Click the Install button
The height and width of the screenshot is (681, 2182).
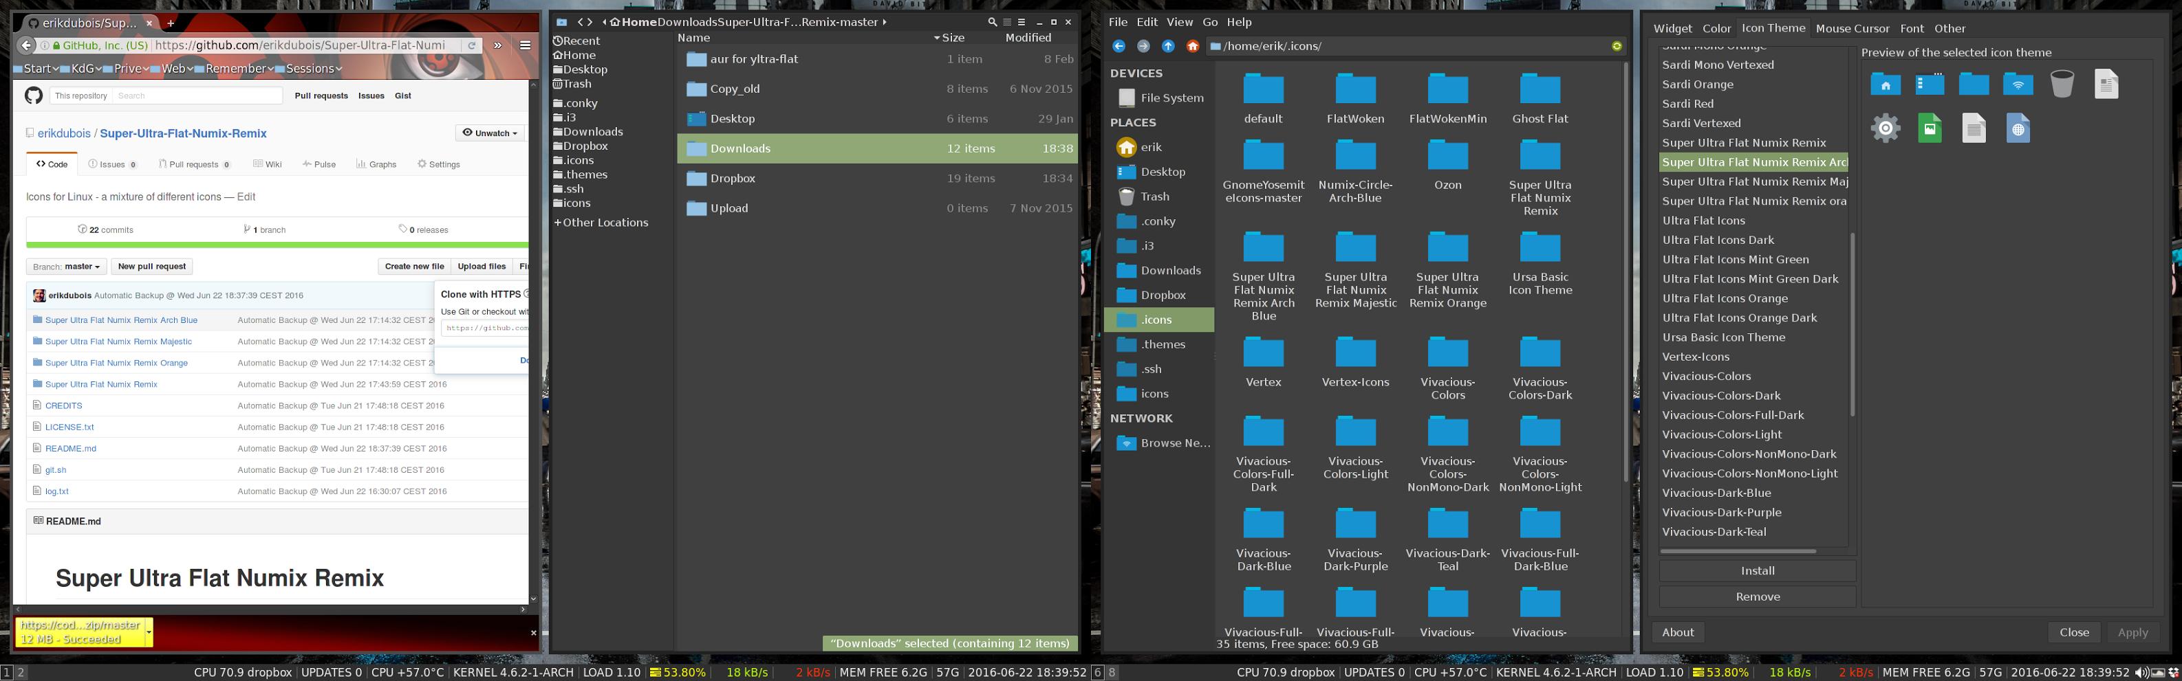click(x=1757, y=571)
